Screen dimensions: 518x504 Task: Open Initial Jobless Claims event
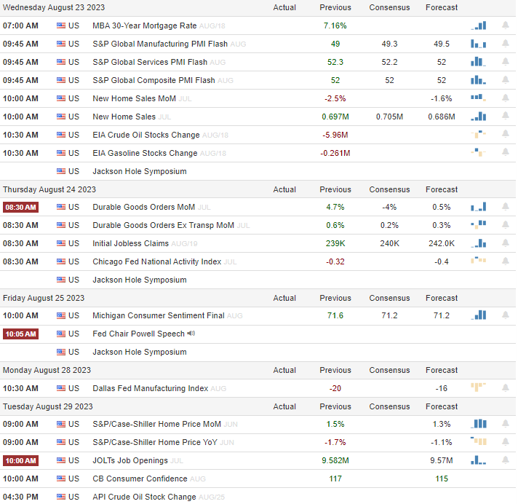130,243
